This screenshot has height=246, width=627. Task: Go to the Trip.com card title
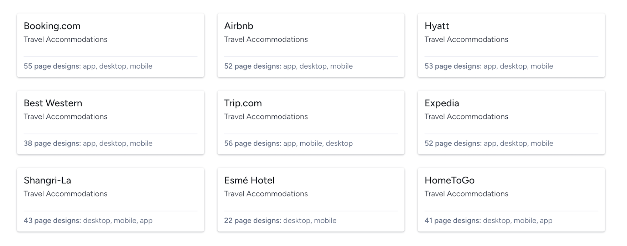(x=243, y=103)
